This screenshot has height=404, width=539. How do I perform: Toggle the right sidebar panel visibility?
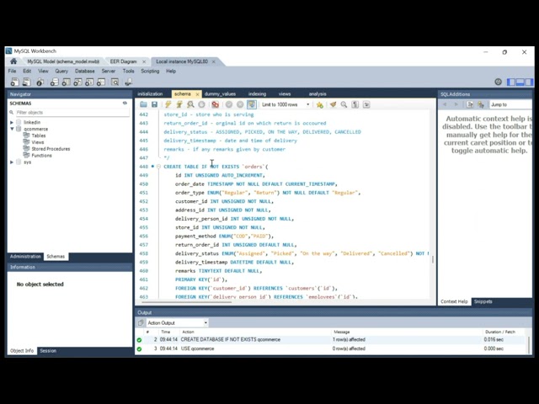pos(529,82)
